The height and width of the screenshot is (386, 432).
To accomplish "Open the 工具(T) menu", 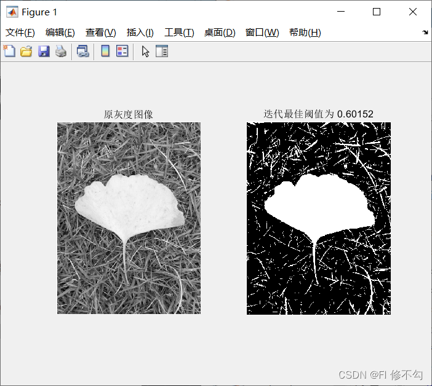I will pos(179,33).
